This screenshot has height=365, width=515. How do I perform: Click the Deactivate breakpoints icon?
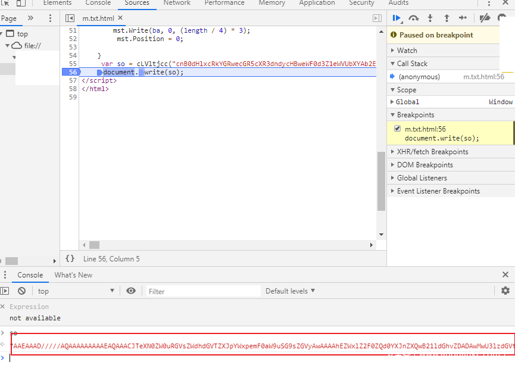tap(485, 18)
